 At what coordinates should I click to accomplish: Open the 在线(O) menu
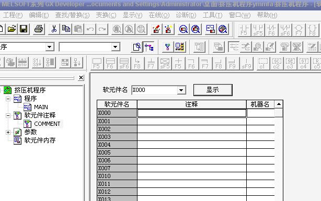(159, 15)
